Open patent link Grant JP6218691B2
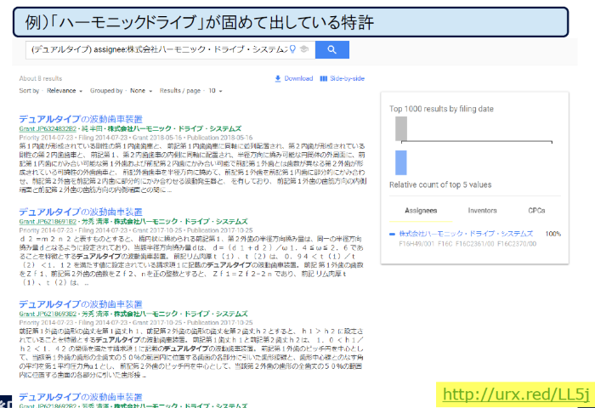Image resolution: width=595 pixels, height=408 pixels. pos(48,222)
